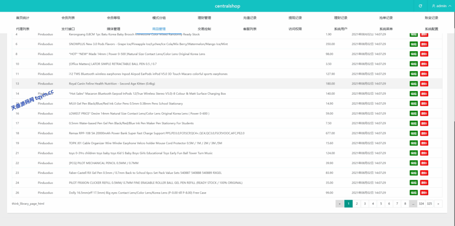The height and width of the screenshot is (226, 455).
Task: Open 首页统计 menu item
Action: 23,18
